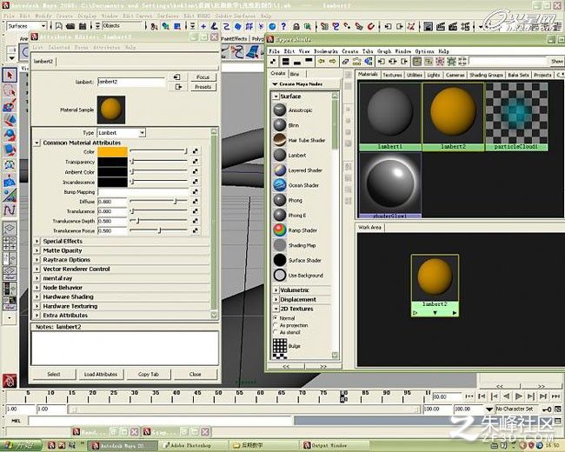The width and height of the screenshot is (565, 452).
Task: Click the map button next to Bump Mapping
Action: [195, 191]
